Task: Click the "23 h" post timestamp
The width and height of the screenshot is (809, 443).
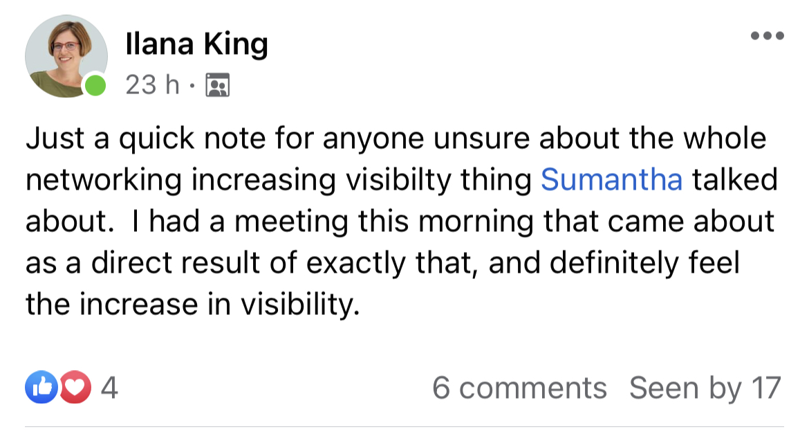Action: pos(152,86)
